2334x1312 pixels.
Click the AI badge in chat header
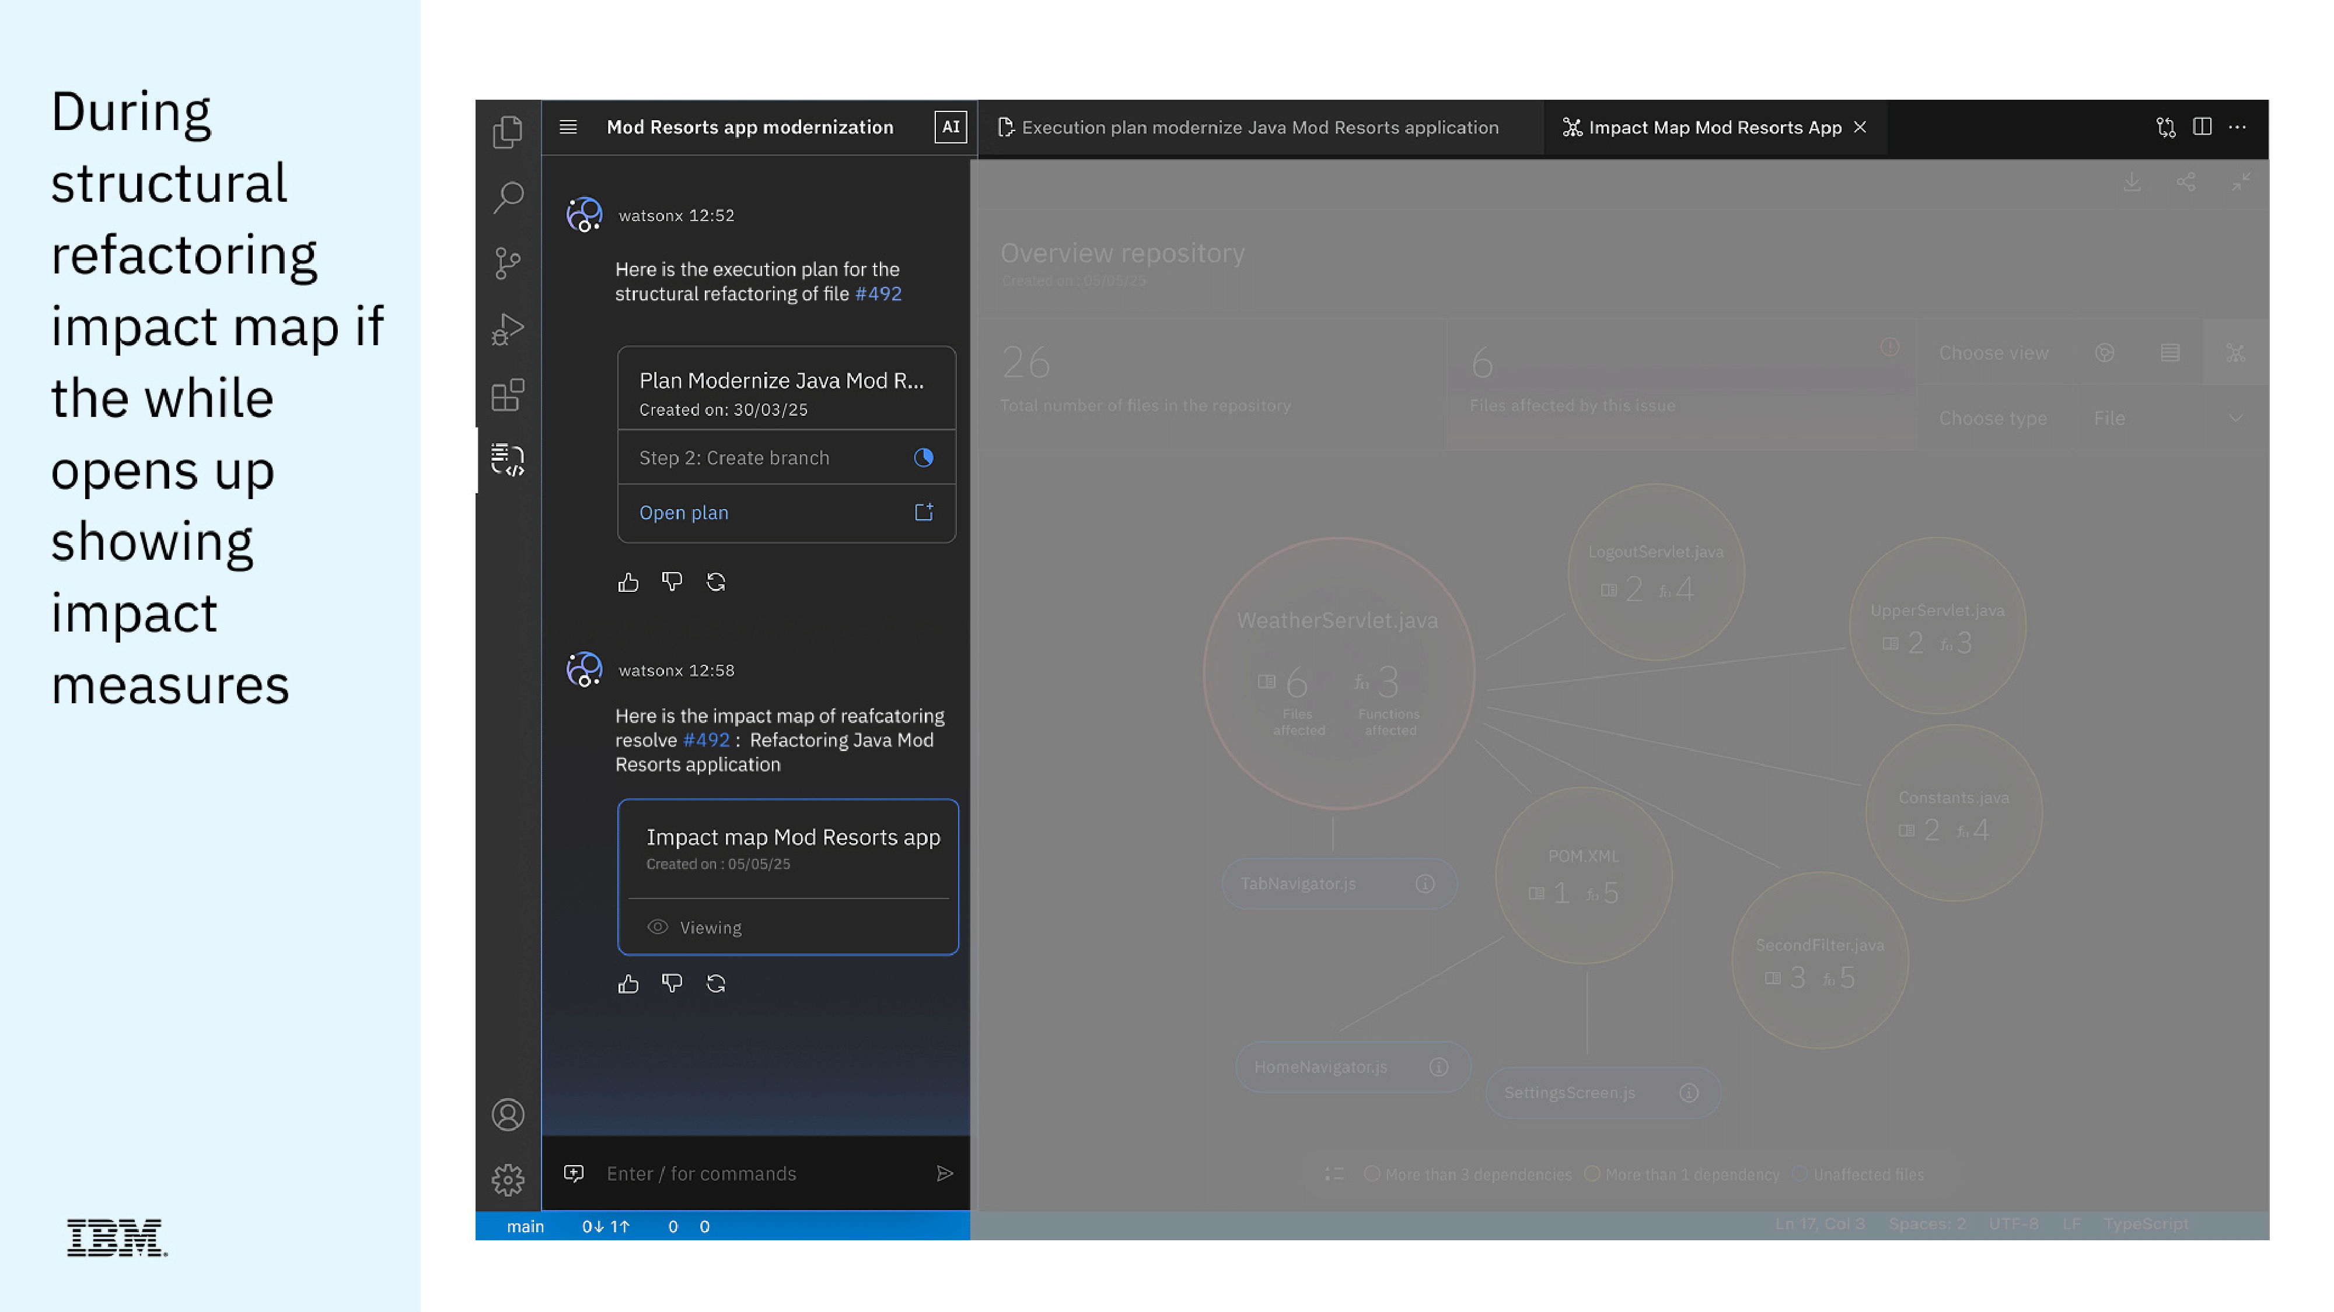pos(951,127)
